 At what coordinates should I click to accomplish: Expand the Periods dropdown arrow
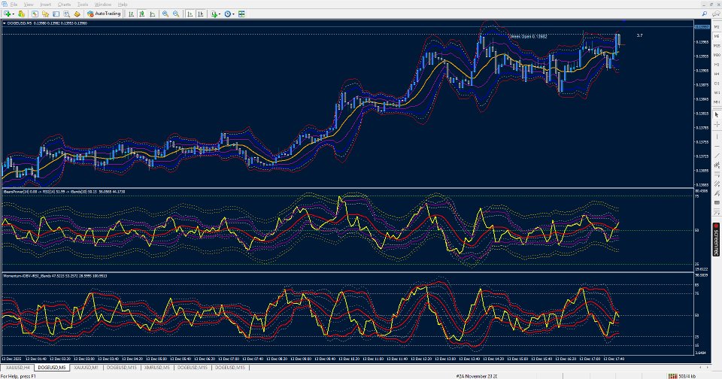coord(233,14)
